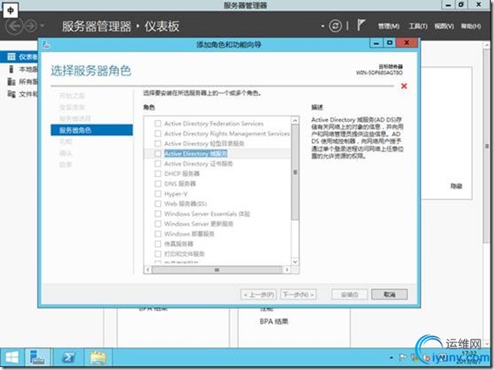Select 安装类型 wizard step
The height and width of the screenshot is (370, 494).
pos(72,107)
